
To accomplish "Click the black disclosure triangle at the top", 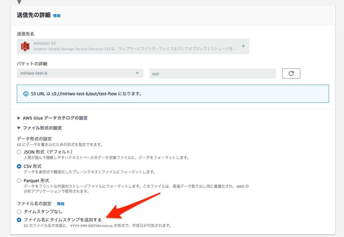I will tap(18, 3).
